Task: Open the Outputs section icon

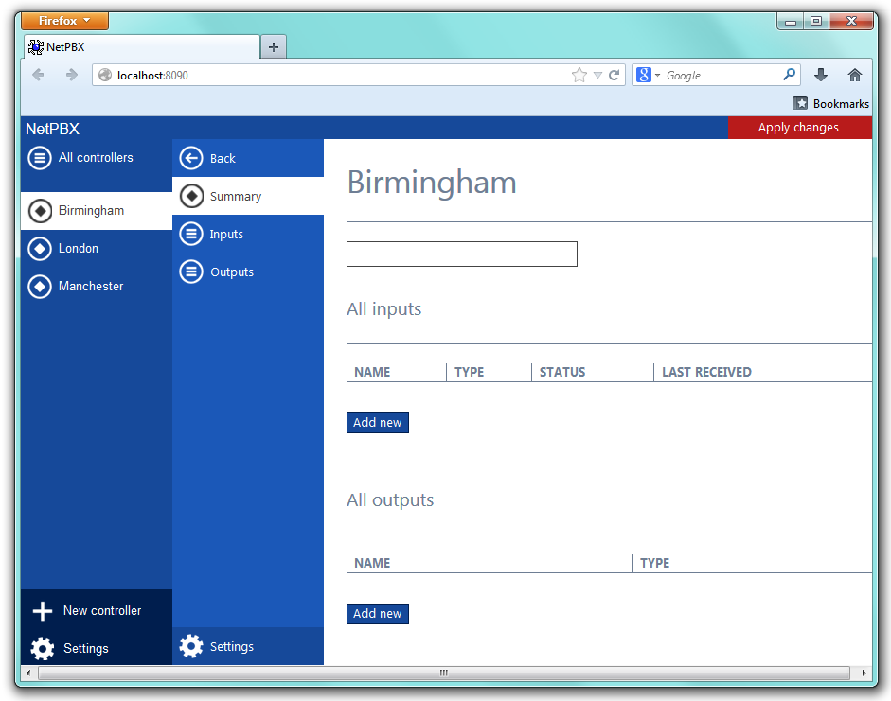Action: (x=191, y=272)
